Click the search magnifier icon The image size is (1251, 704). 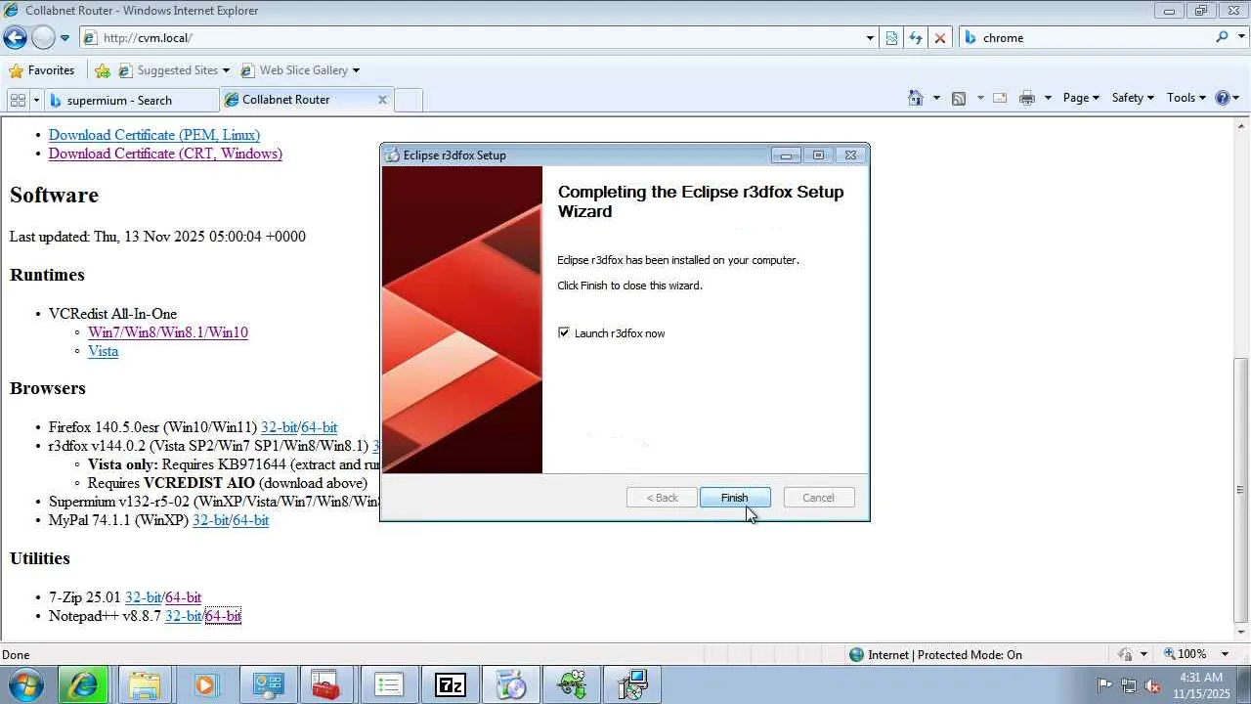(x=1222, y=37)
